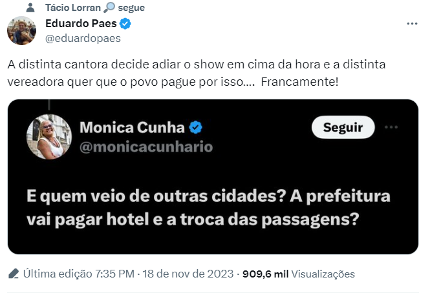Open Eduardo Paes profile avatar

pos(21,31)
